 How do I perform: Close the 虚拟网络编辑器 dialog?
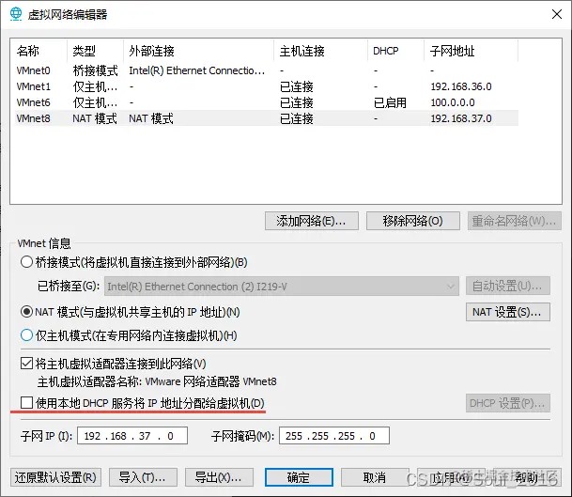coord(557,14)
